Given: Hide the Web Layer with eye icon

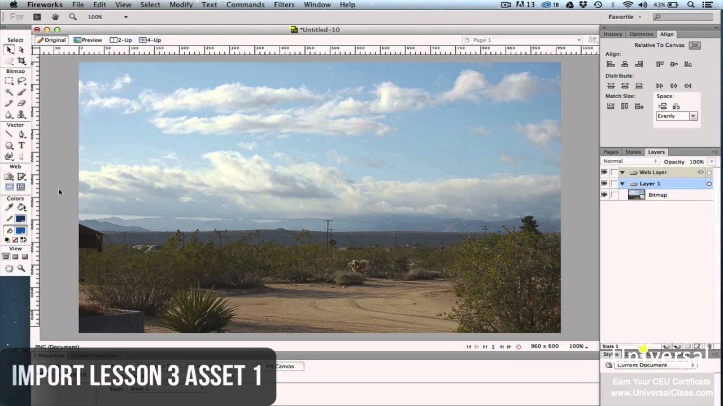Looking at the screenshot, I should click(604, 173).
